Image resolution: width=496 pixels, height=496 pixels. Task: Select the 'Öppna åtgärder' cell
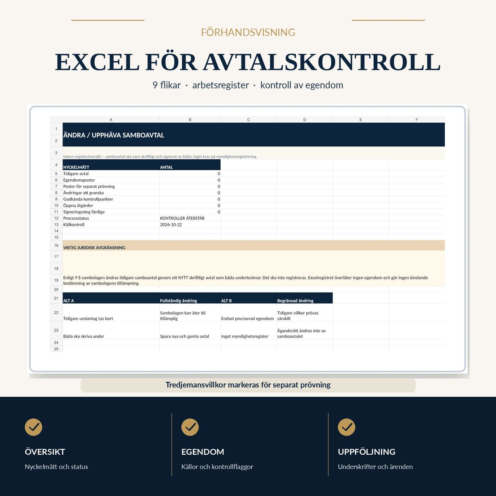point(111,205)
